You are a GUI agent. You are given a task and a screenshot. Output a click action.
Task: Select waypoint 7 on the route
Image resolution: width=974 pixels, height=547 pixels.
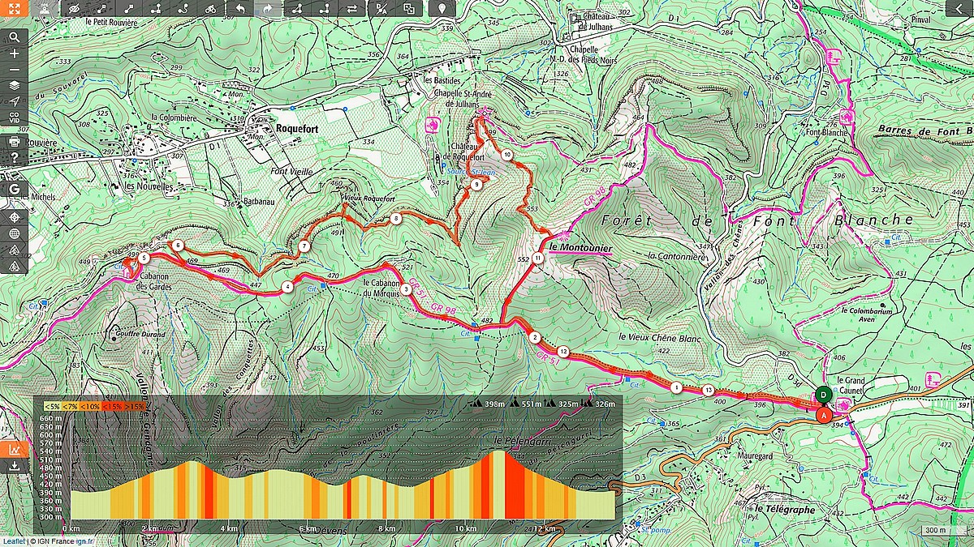click(x=304, y=246)
